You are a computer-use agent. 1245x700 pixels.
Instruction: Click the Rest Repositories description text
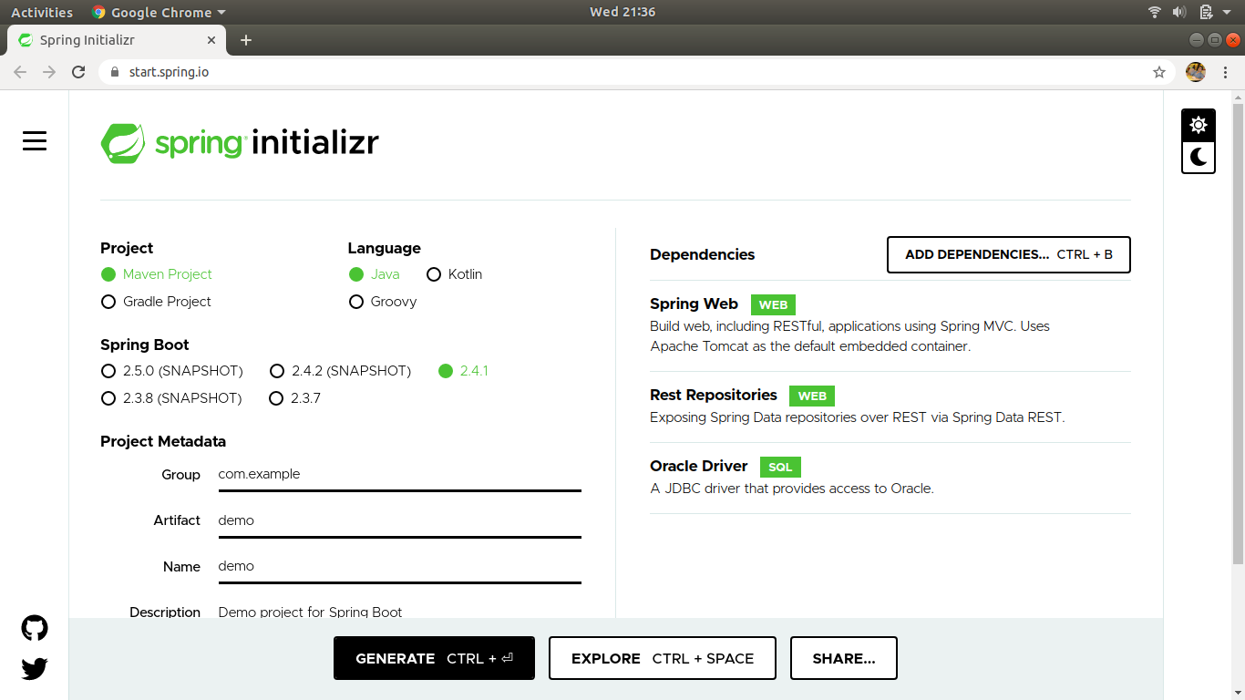857,417
